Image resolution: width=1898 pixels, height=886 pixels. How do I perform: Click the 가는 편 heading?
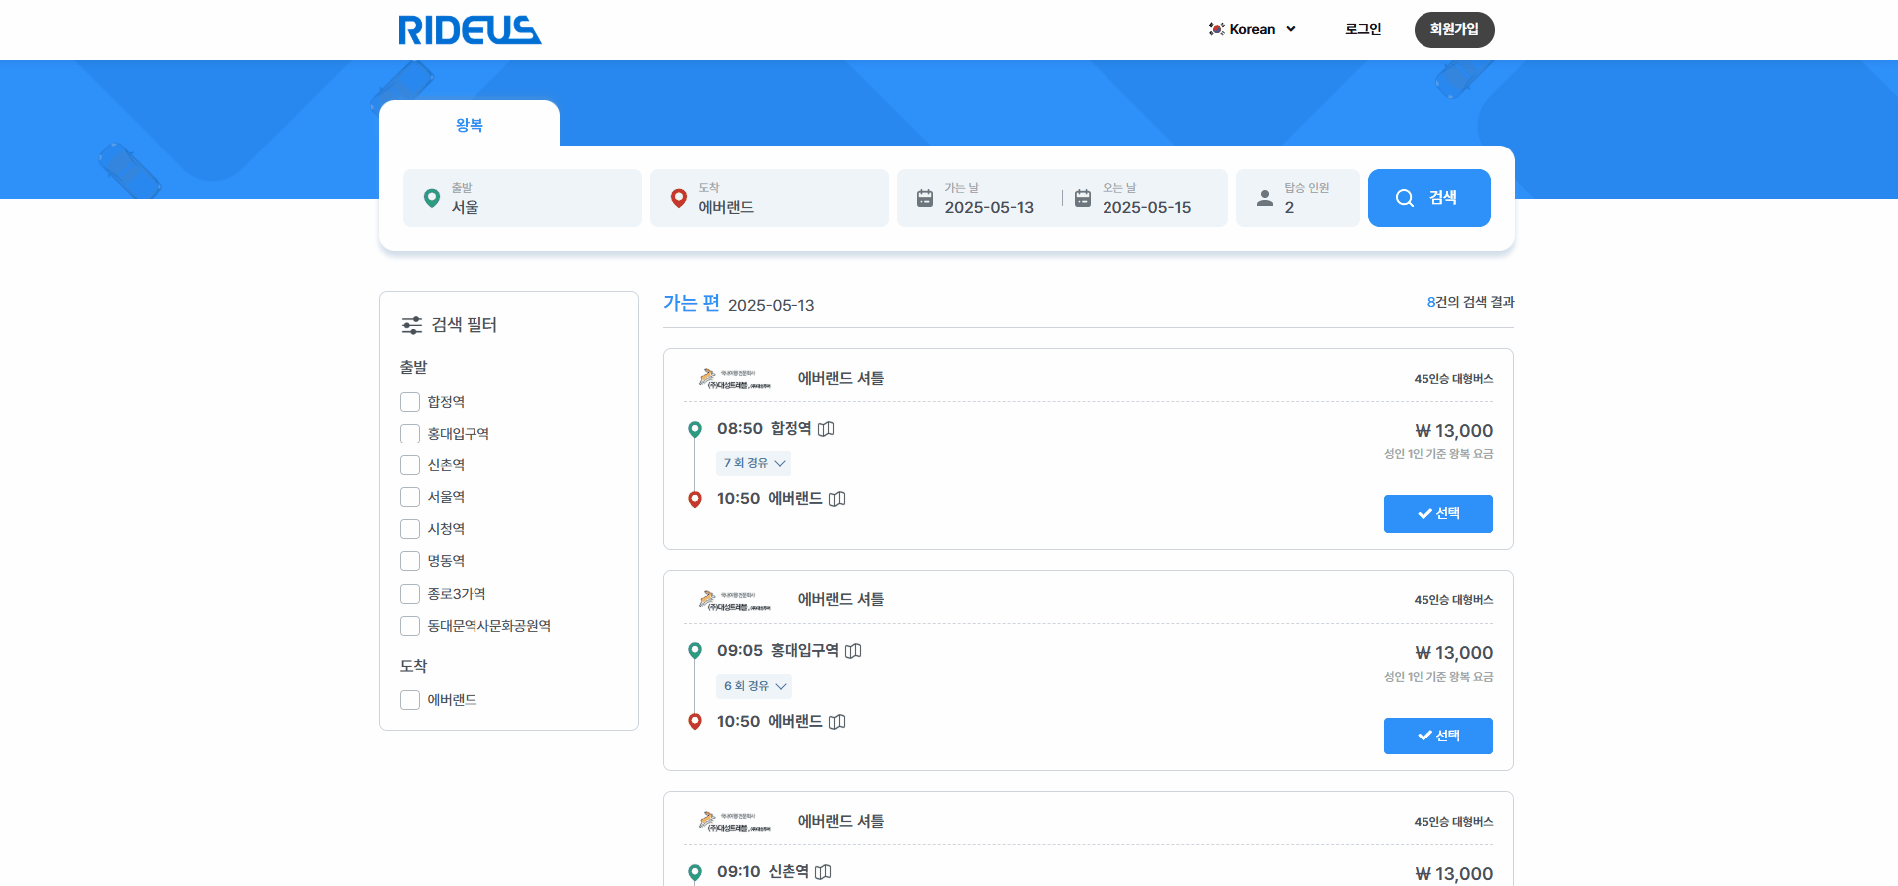[x=691, y=303]
